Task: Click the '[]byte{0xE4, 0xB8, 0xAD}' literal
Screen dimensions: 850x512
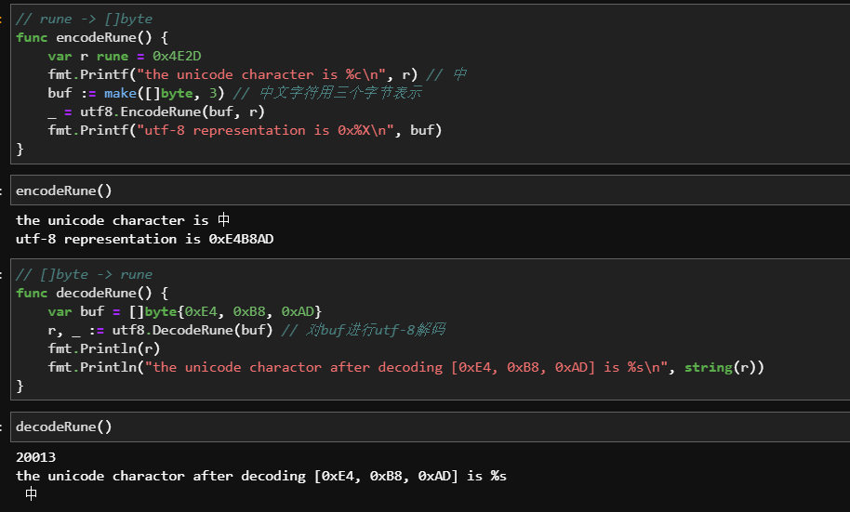Action: pos(225,311)
